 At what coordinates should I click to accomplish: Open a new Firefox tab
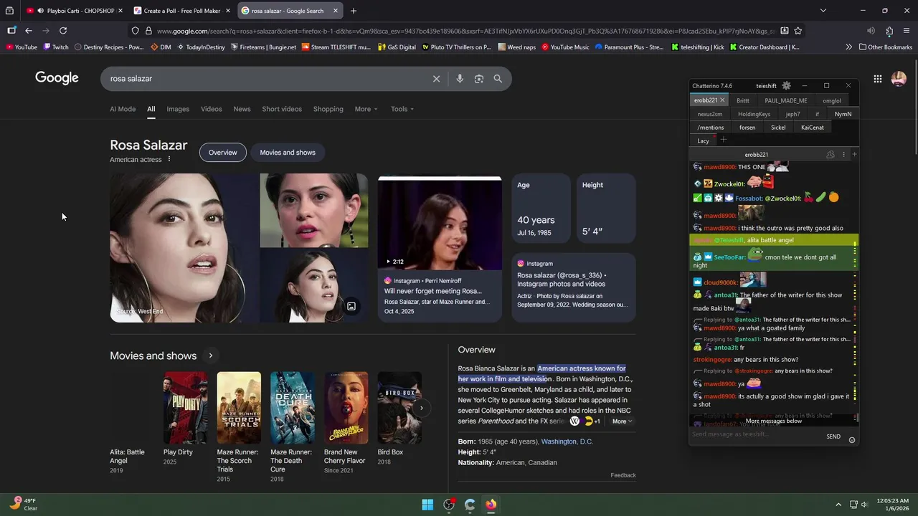(x=354, y=11)
